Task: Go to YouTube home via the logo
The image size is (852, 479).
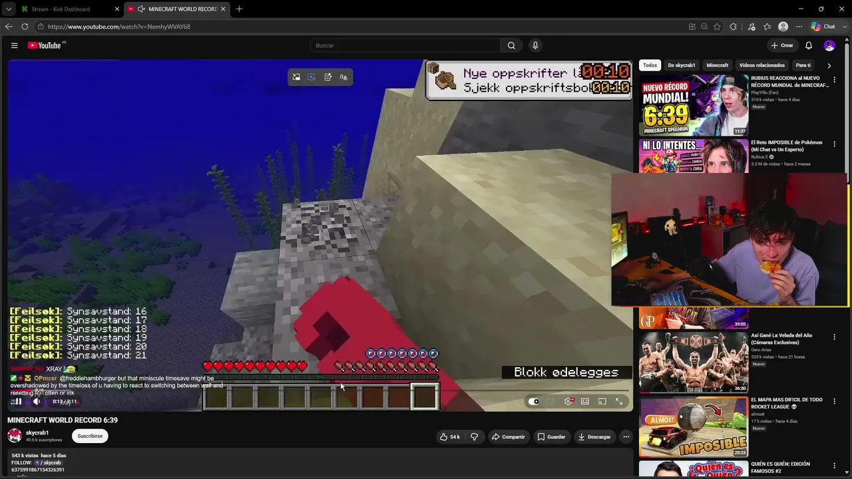Action: point(45,45)
